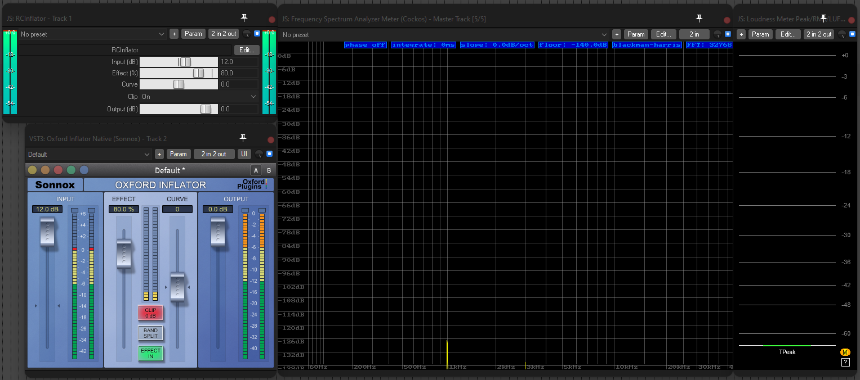
Task: Open the ? help box in Loudness Meter
Action: coord(845,363)
